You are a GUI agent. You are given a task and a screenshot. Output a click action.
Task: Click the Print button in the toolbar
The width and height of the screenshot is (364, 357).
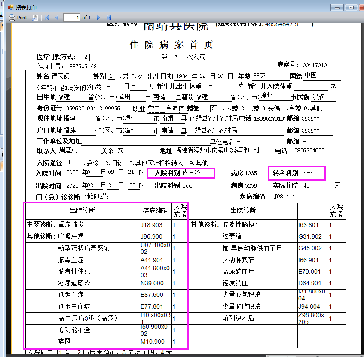point(18,18)
